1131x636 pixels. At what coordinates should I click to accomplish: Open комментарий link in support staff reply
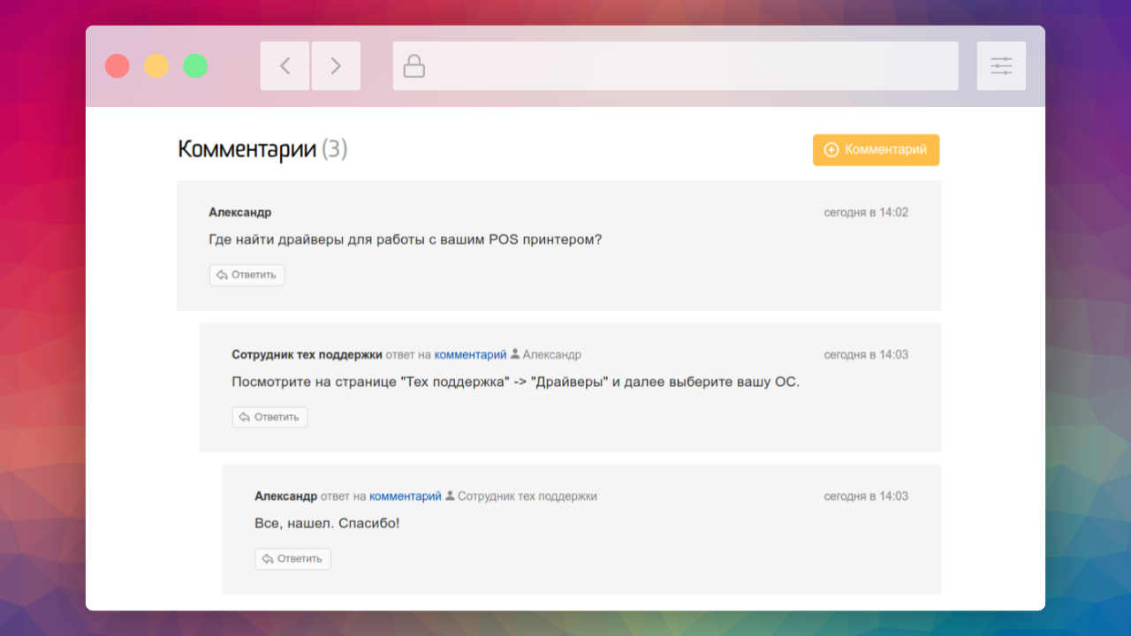click(x=470, y=354)
